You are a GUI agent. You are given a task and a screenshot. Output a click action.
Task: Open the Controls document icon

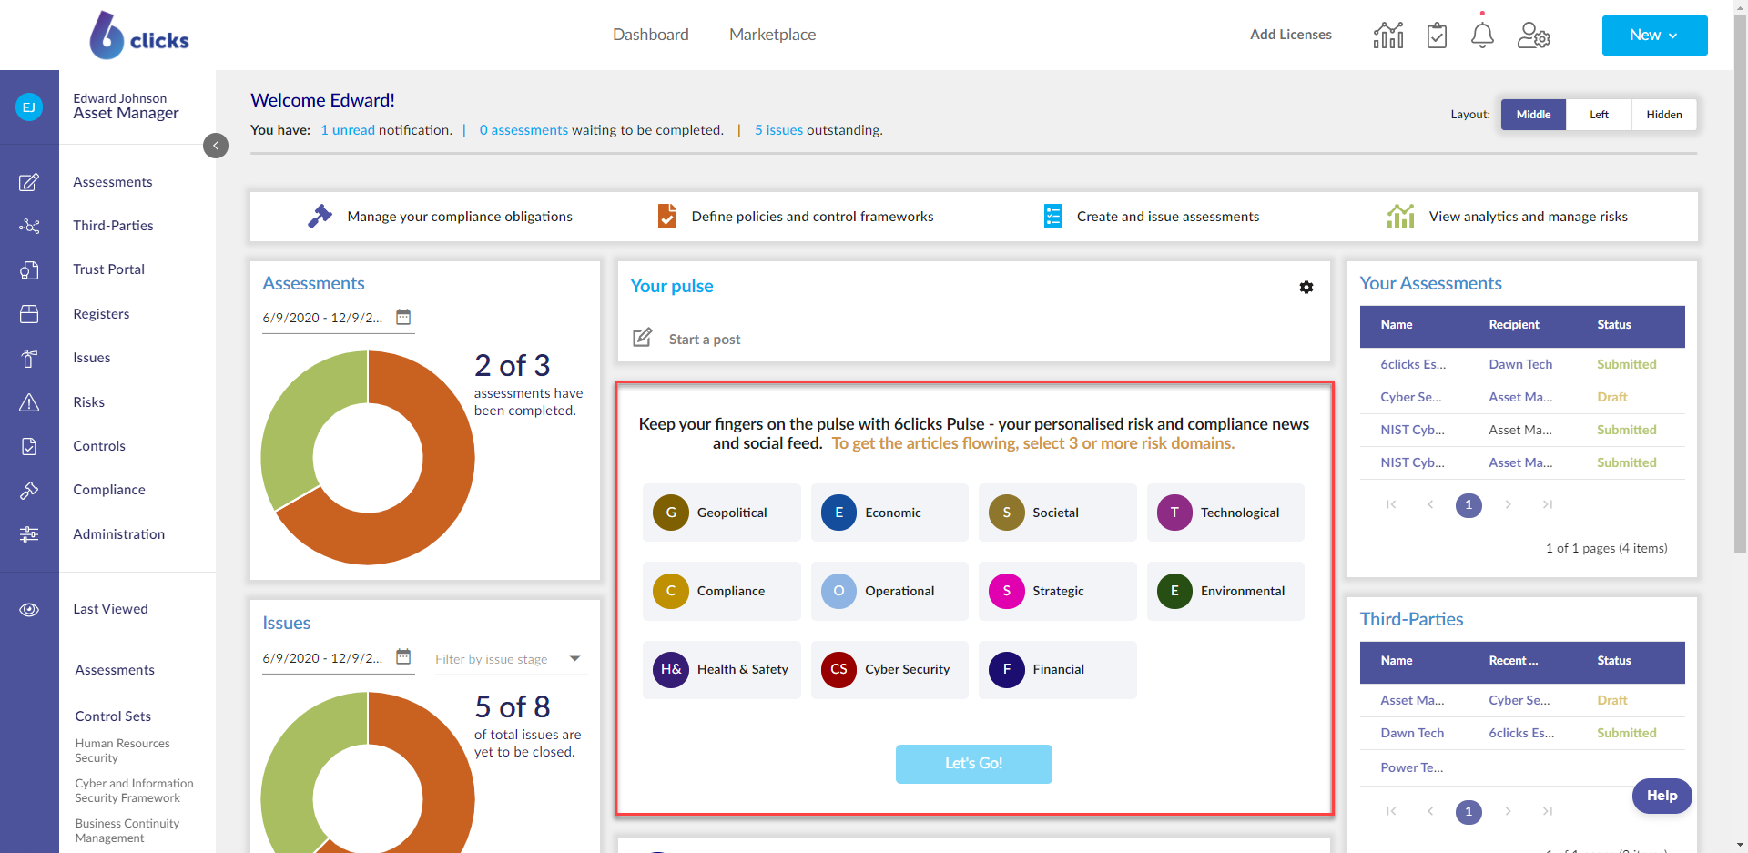(x=29, y=446)
